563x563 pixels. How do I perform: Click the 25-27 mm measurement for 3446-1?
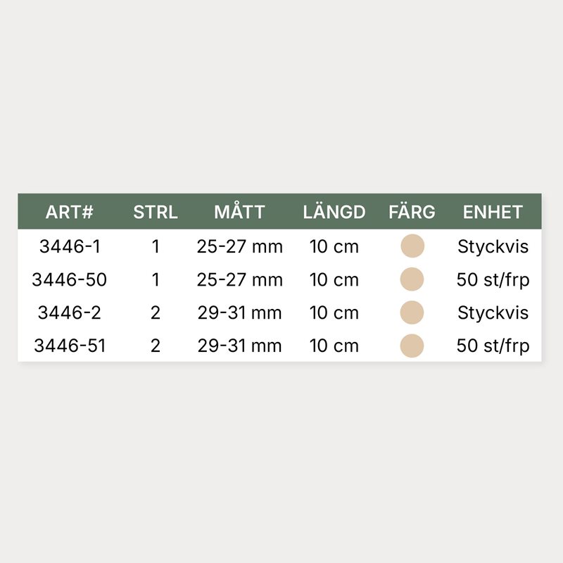point(240,246)
